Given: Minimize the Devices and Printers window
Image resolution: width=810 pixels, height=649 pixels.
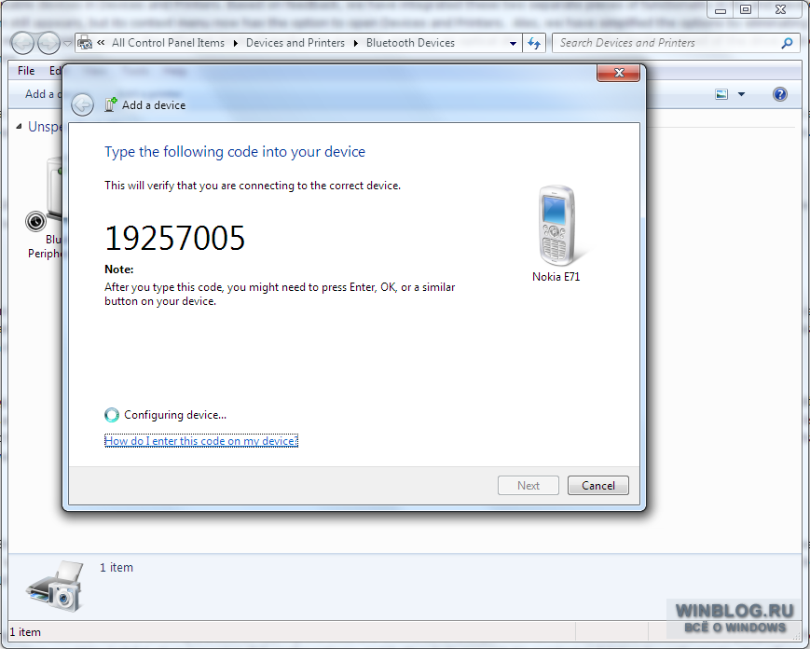Looking at the screenshot, I should pyautogui.click(x=721, y=9).
